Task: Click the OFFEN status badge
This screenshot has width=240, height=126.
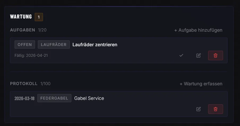Action: (25, 45)
